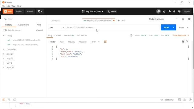
Task: Open the Save Response dropdown
Action: (x=181, y=35)
